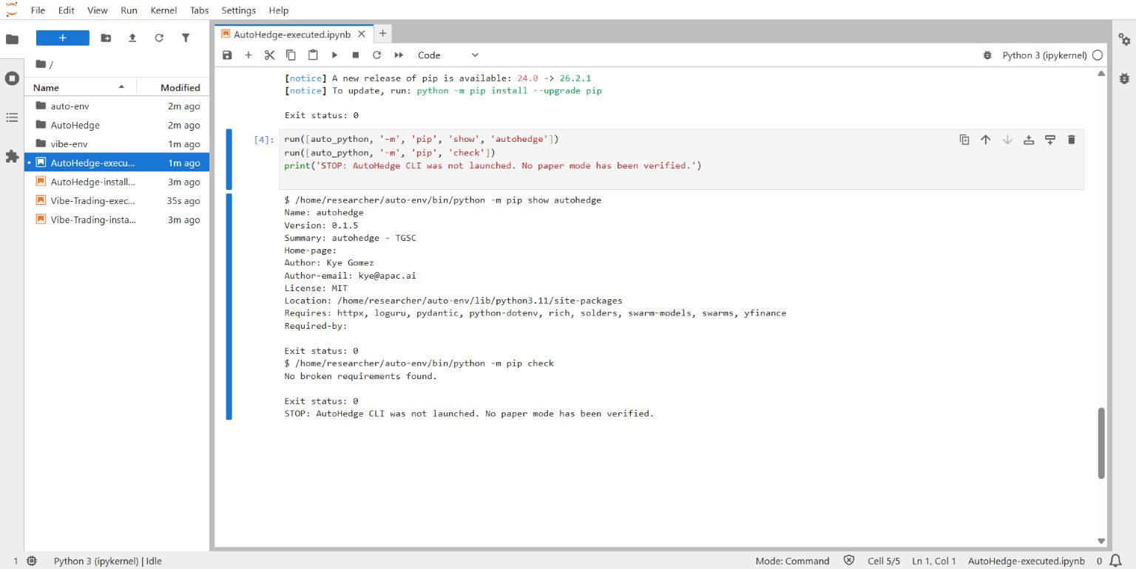Toggle the file filter funnel icon

point(186,38)
